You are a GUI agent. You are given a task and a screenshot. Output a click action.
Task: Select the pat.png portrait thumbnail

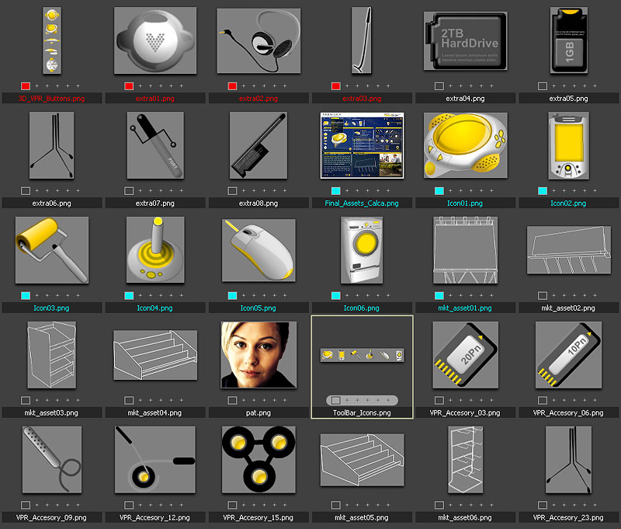[x=258, y=355]
